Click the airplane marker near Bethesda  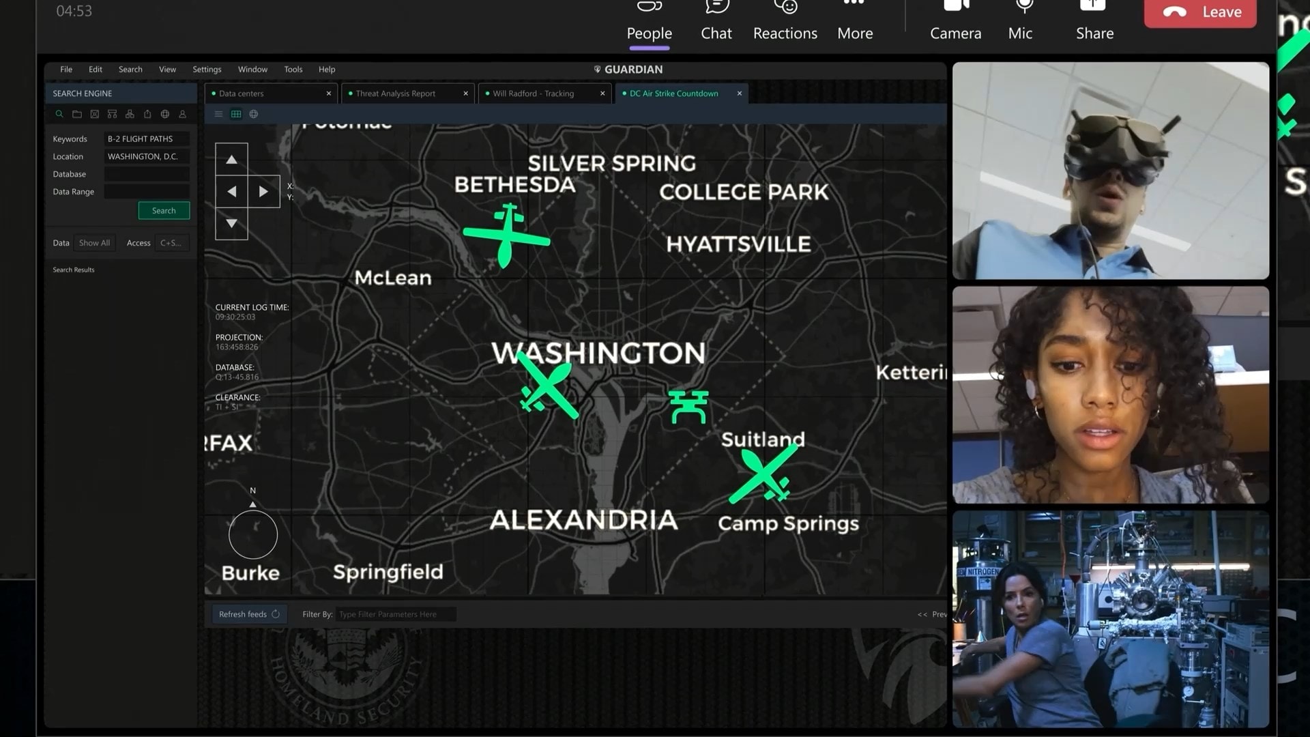pos(506,235)
